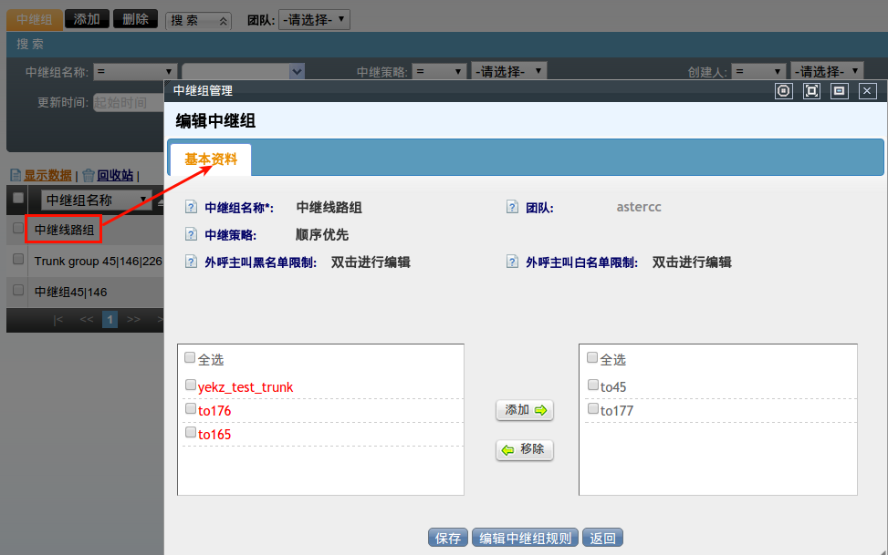Open the 创建人 请选择 dropdown
Image resolution: width=888 pixels, height=555 pixels.
(827, 71)
